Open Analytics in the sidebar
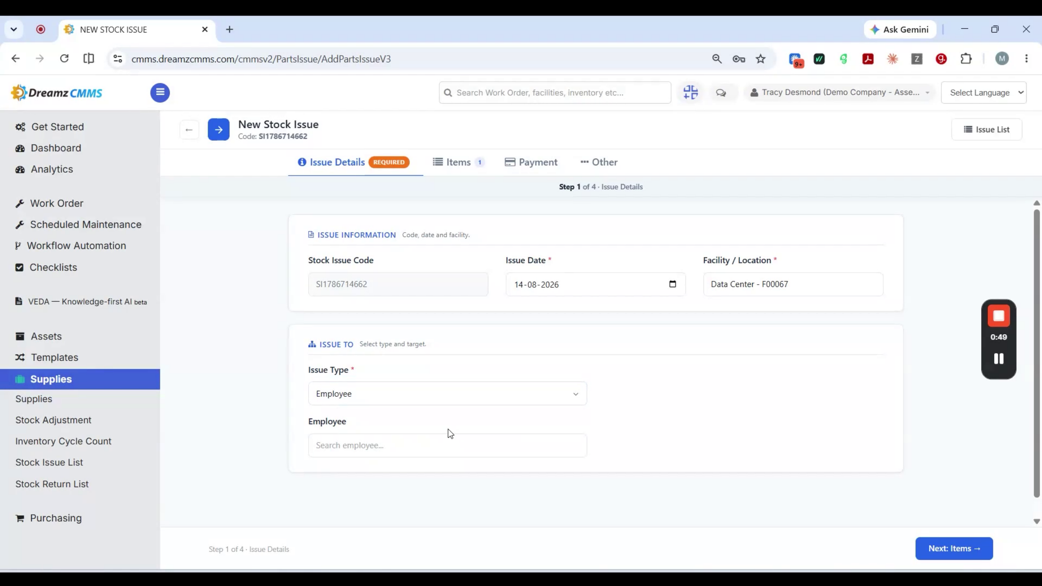Viewport: 1042px width, 586px height. tap(44, 169)
